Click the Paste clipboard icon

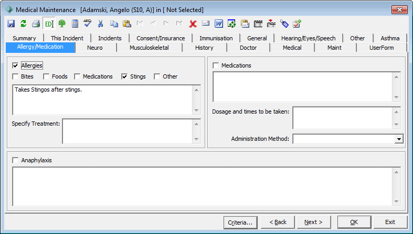coord(126,24)
